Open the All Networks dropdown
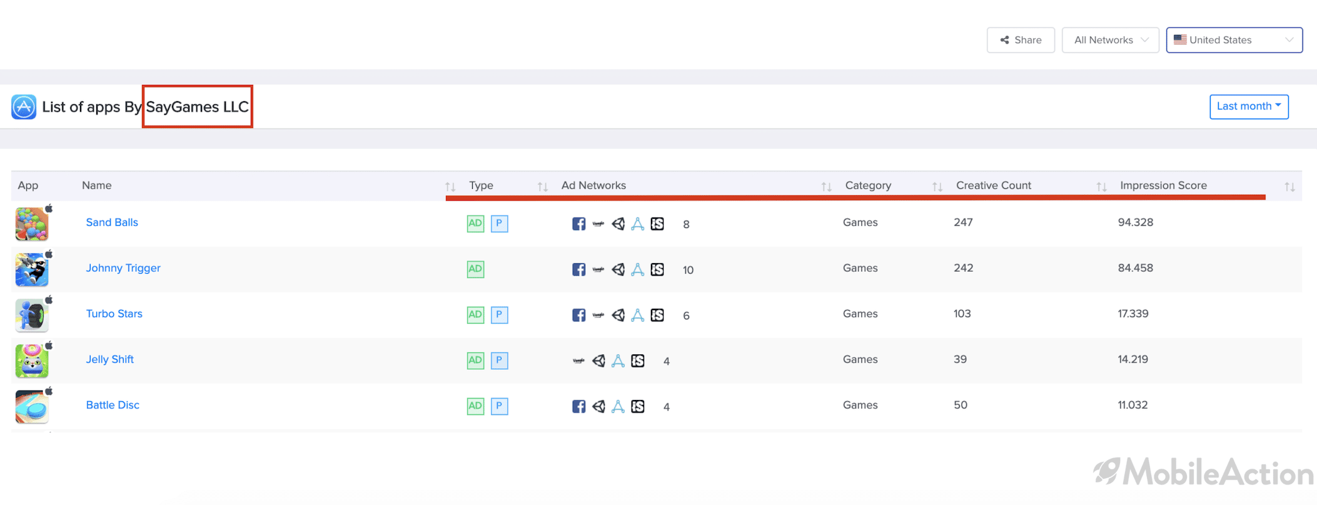1317x505 pixels. click(x=1110, y=40)
